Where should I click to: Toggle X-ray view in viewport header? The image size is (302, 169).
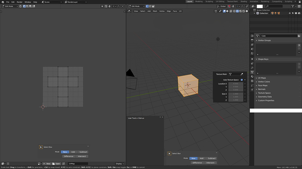[231, 11]
